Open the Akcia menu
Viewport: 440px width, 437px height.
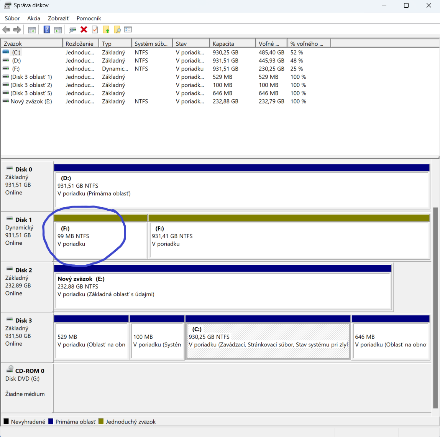click(34, 18)
